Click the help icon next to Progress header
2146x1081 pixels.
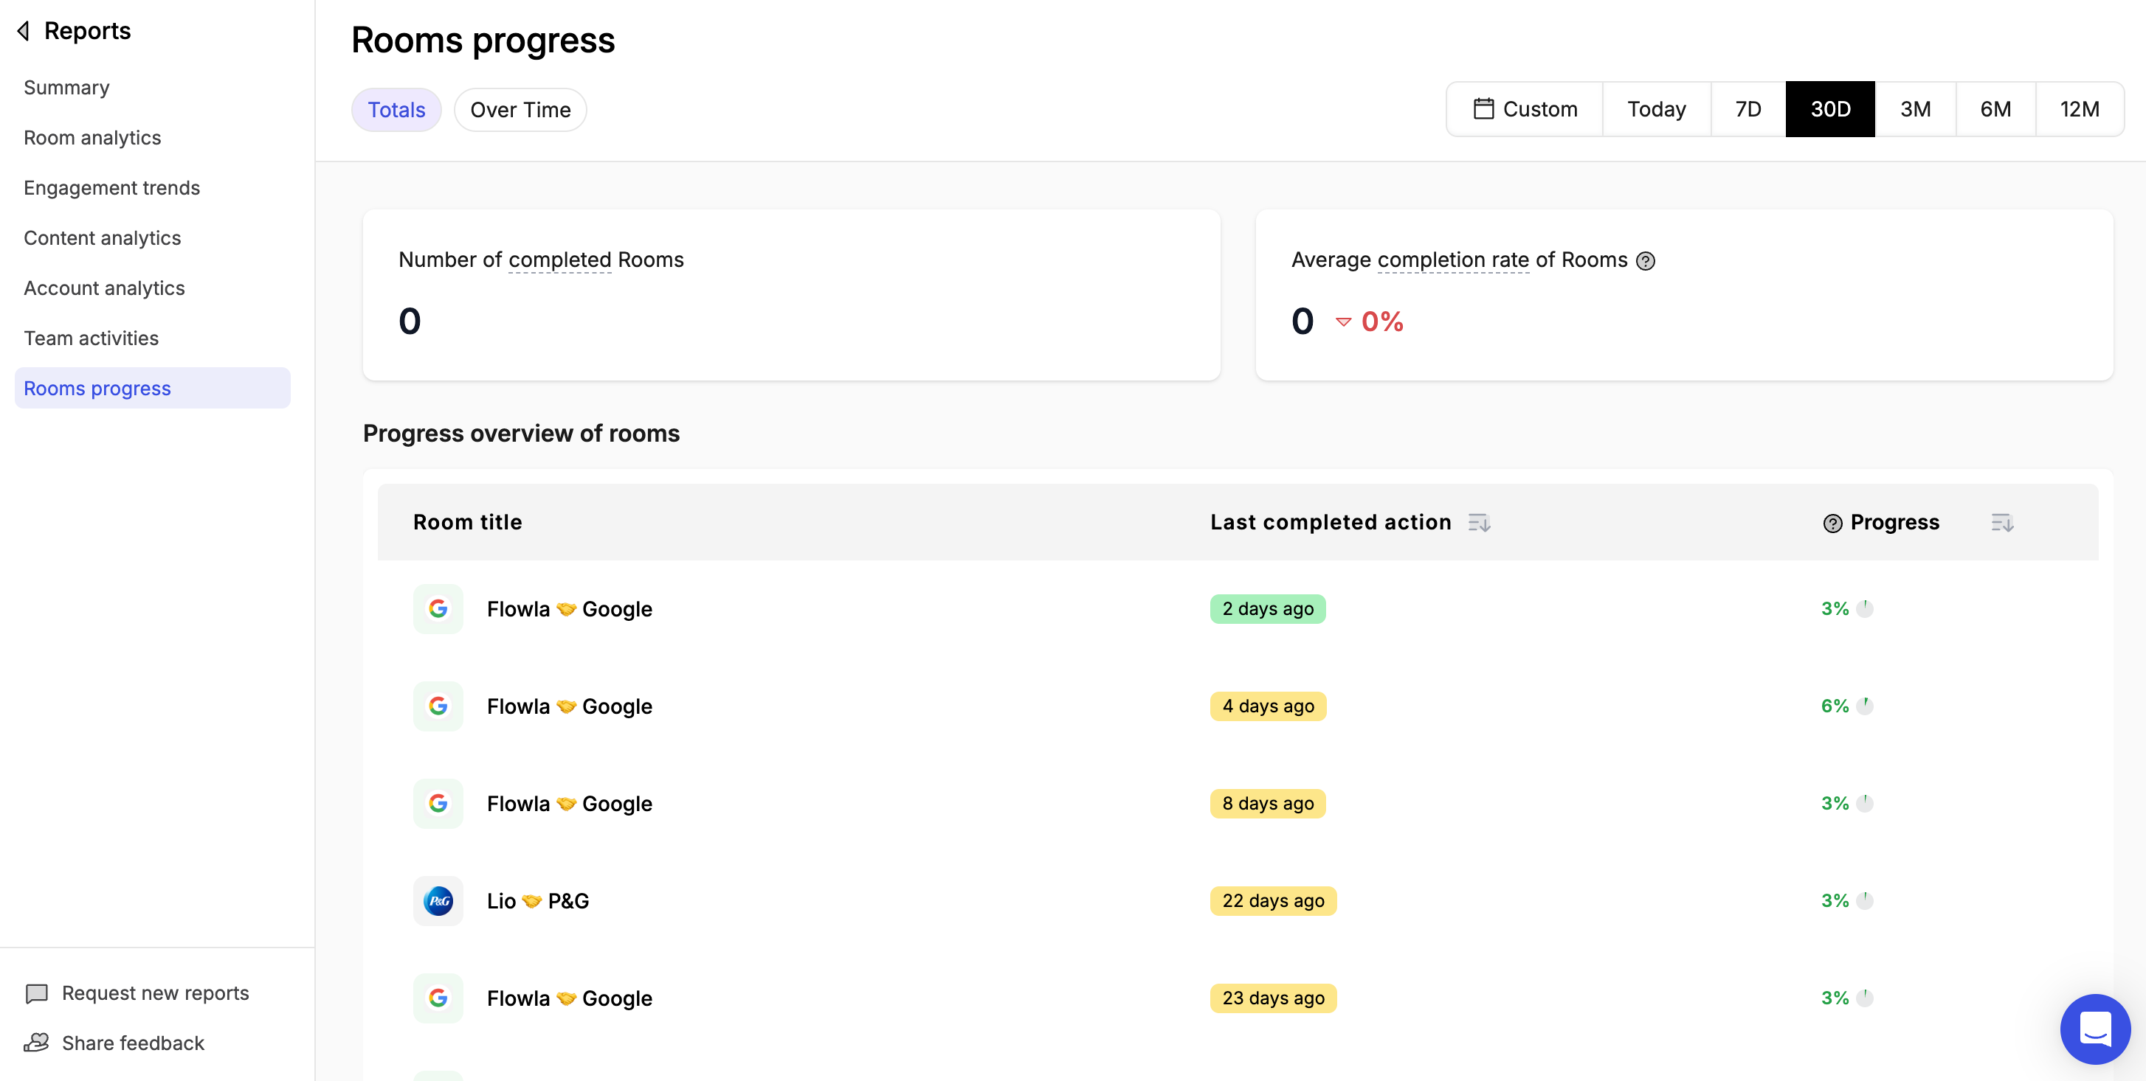click(x=1833, y=524)
